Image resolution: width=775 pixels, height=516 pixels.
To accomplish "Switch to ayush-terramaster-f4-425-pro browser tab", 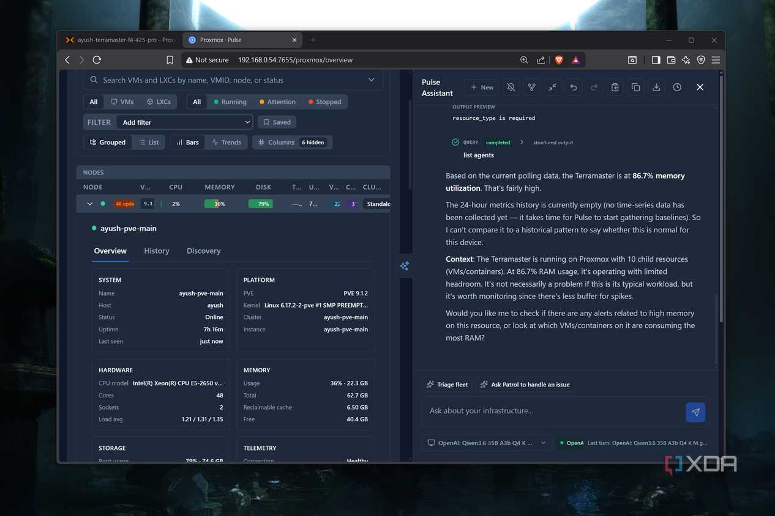I will click(120, 40).
